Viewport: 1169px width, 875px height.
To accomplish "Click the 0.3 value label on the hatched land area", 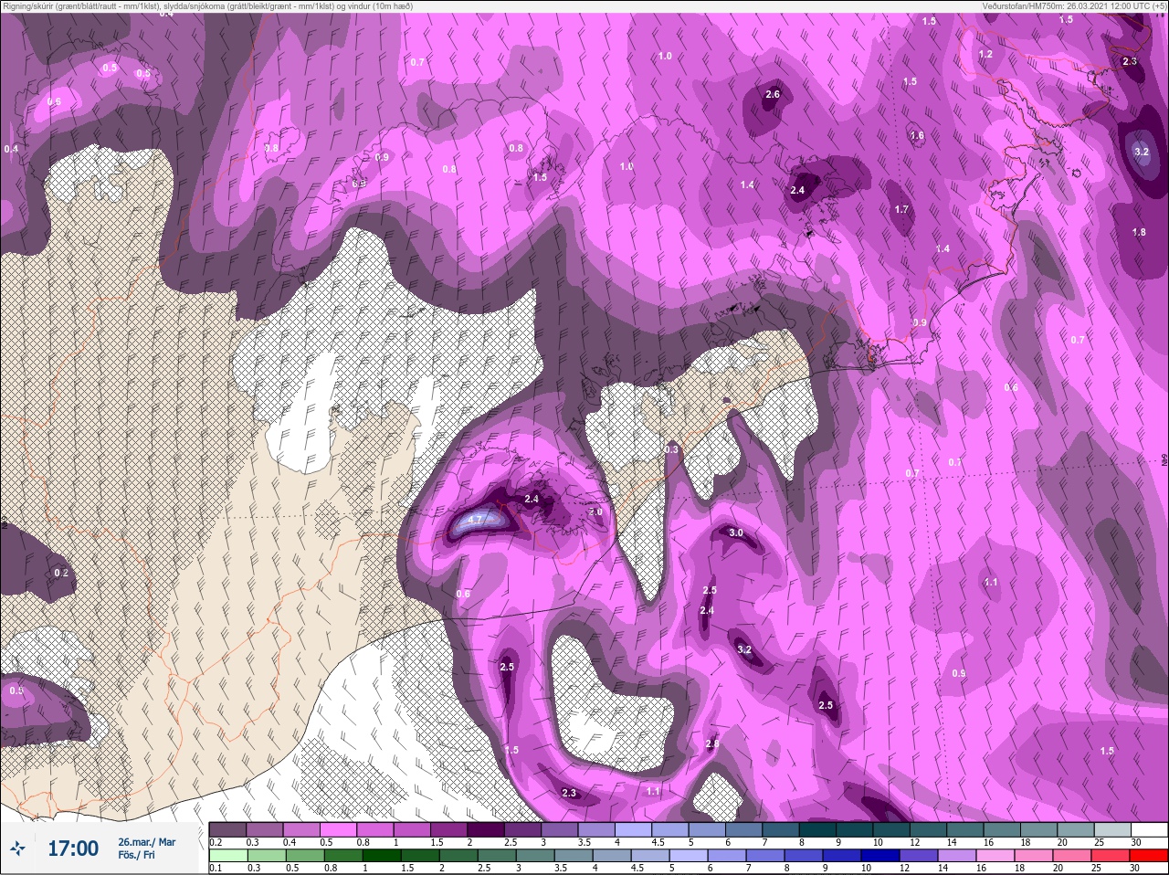I will tap(671, 449).
